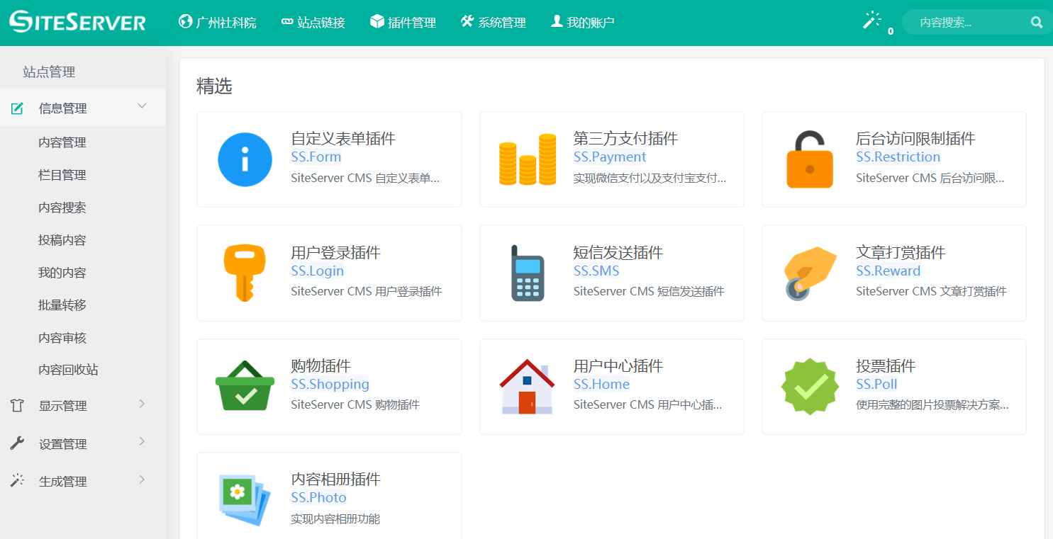Click the 后台访问限制插件 title
The width and height of the screenshot is (1053, 539).
915,138
